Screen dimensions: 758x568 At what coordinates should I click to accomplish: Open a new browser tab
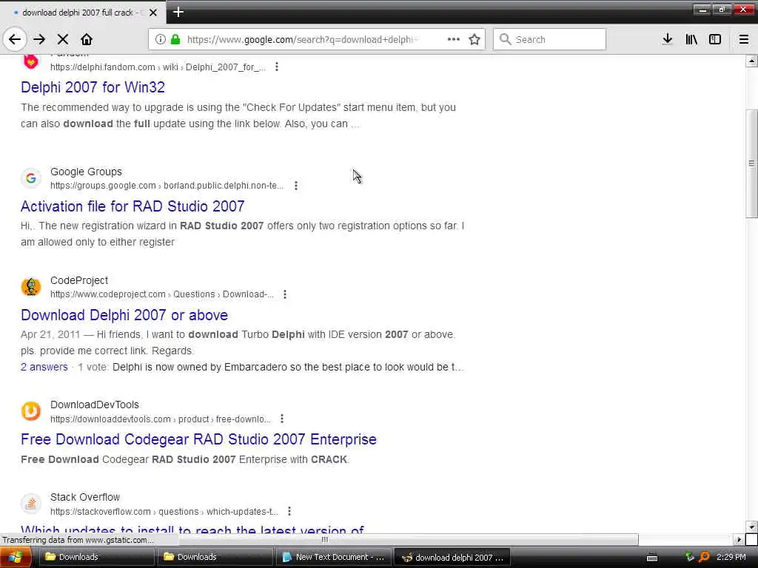178,12
